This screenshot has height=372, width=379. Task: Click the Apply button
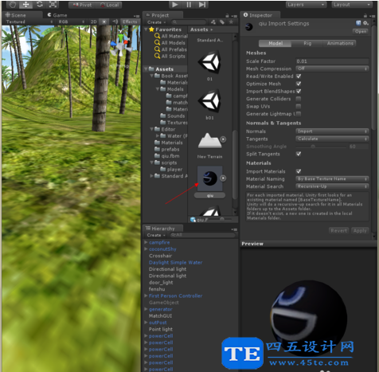360,230
